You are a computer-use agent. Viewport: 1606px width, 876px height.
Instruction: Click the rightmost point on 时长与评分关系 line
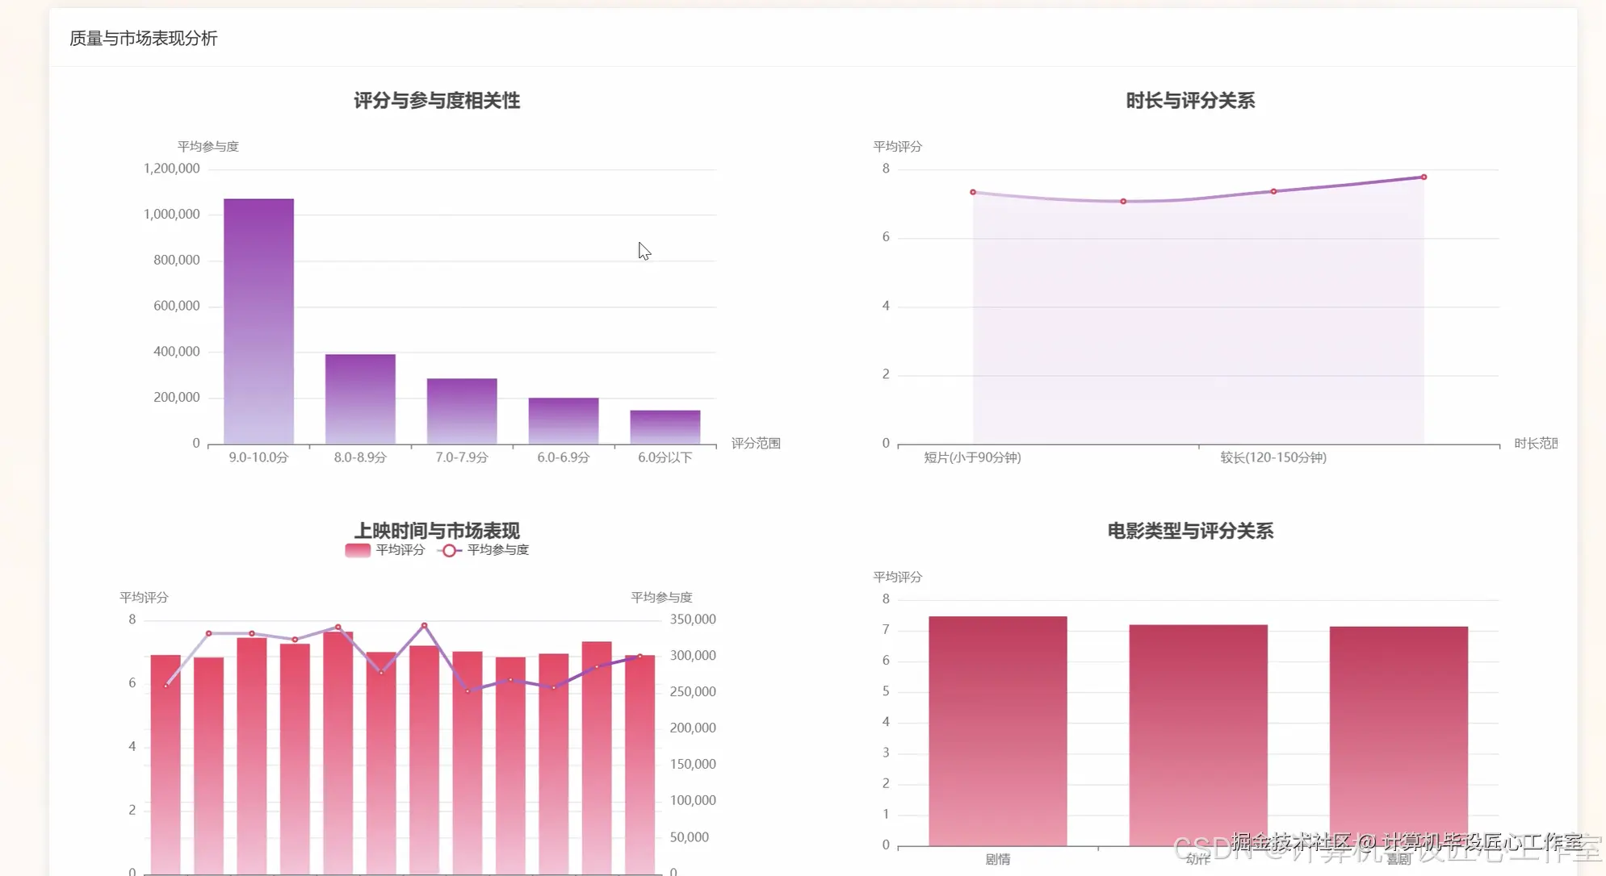(x=1424, y=177)
